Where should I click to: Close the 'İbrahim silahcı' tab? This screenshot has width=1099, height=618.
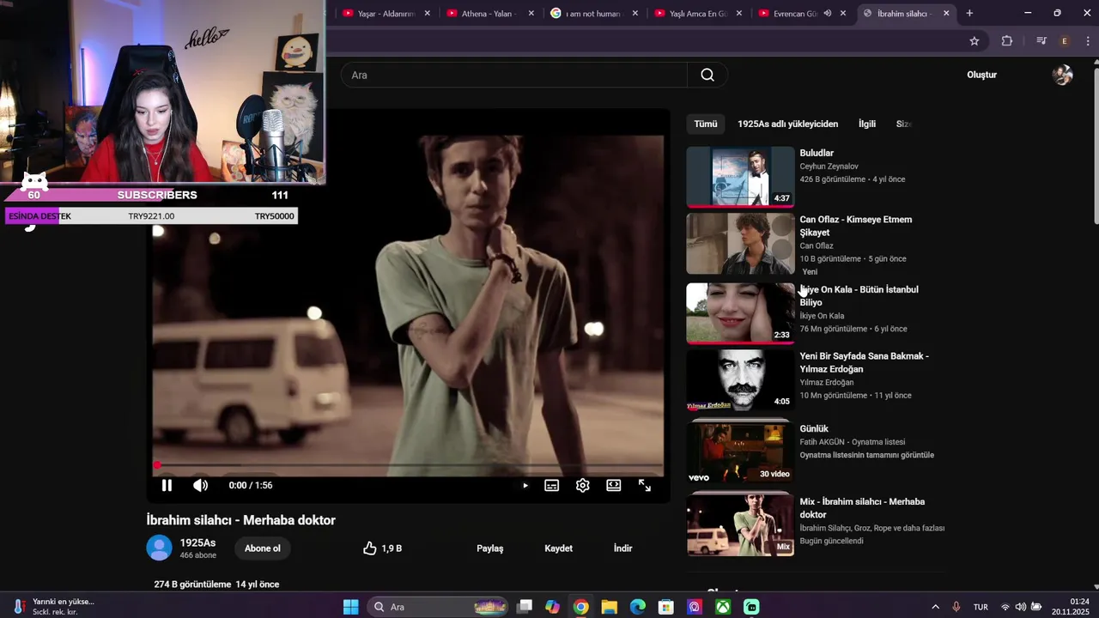pos(946,14)
